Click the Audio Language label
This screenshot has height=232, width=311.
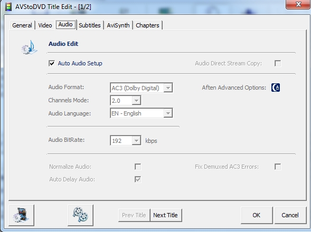70,113
